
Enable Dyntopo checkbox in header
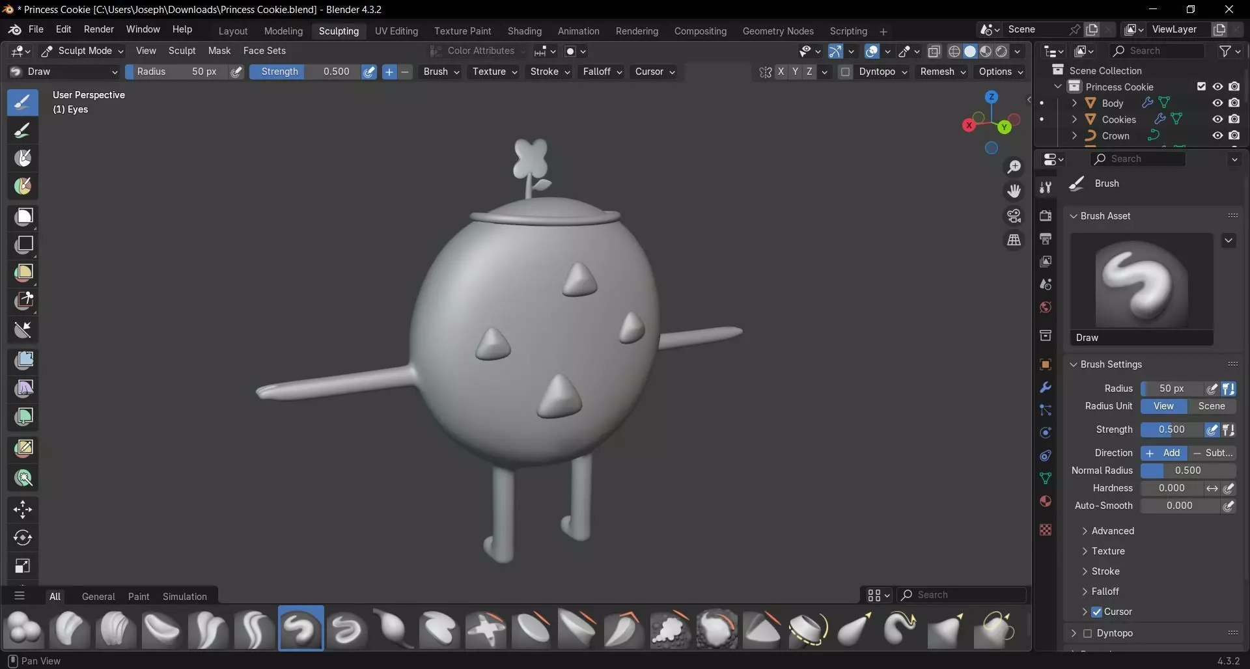(x=845, y=72)
